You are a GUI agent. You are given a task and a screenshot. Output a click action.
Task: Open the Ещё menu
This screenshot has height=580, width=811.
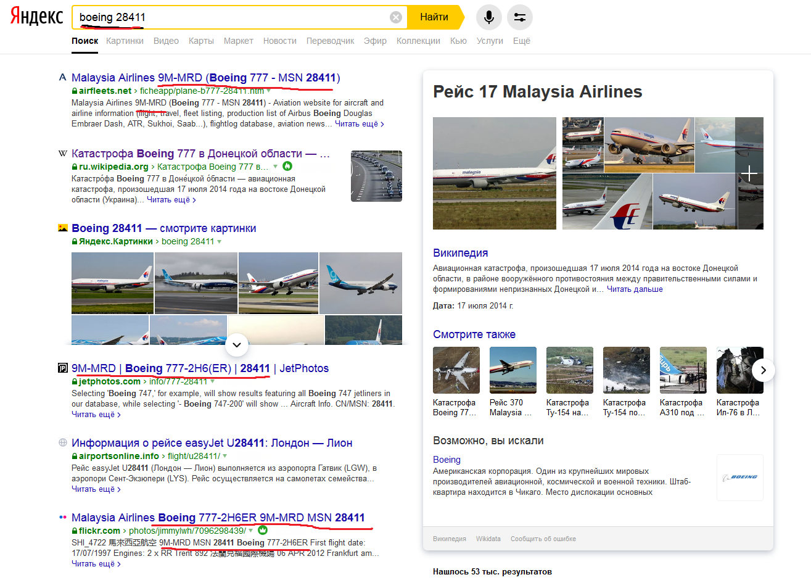click(x=521, y=41)
